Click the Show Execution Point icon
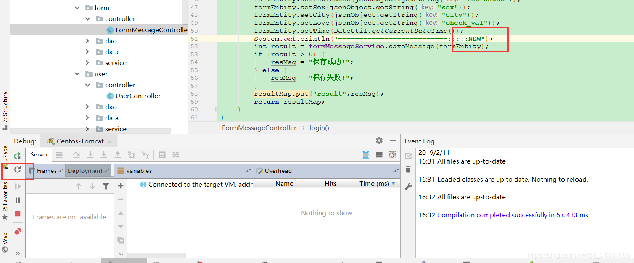634x263 pixels. coord(59,155)
